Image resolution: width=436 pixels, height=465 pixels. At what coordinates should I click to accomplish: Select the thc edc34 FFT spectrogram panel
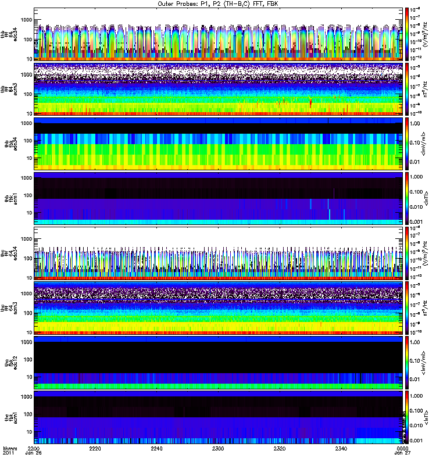(x=219, y=253)
